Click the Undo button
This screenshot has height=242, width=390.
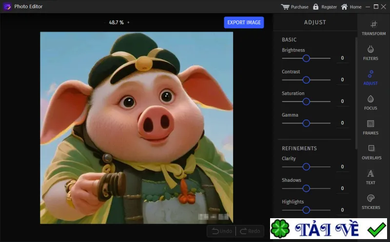tap(222, 231)
